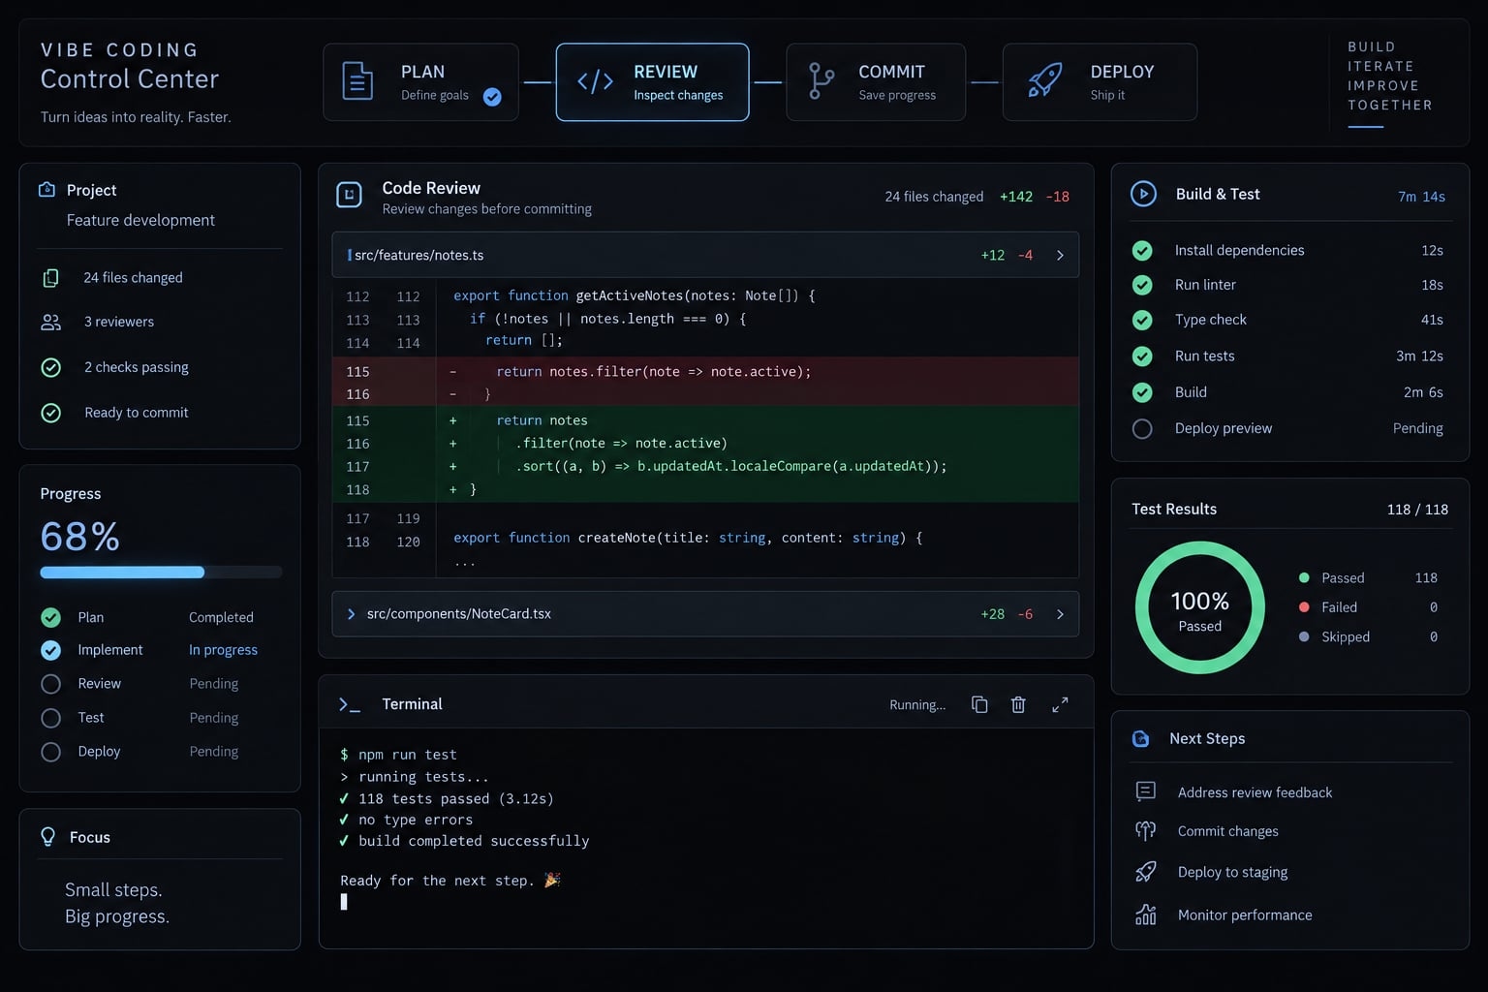This screenshot has width=1488, height=992.
Task: Click the files changed document icon
Action: tap(50, 278)
